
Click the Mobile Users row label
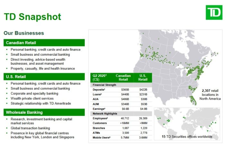[x=101, y=138]
